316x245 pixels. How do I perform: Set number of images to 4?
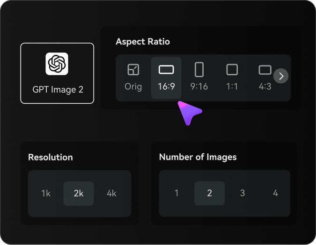[x=275, y=193]
